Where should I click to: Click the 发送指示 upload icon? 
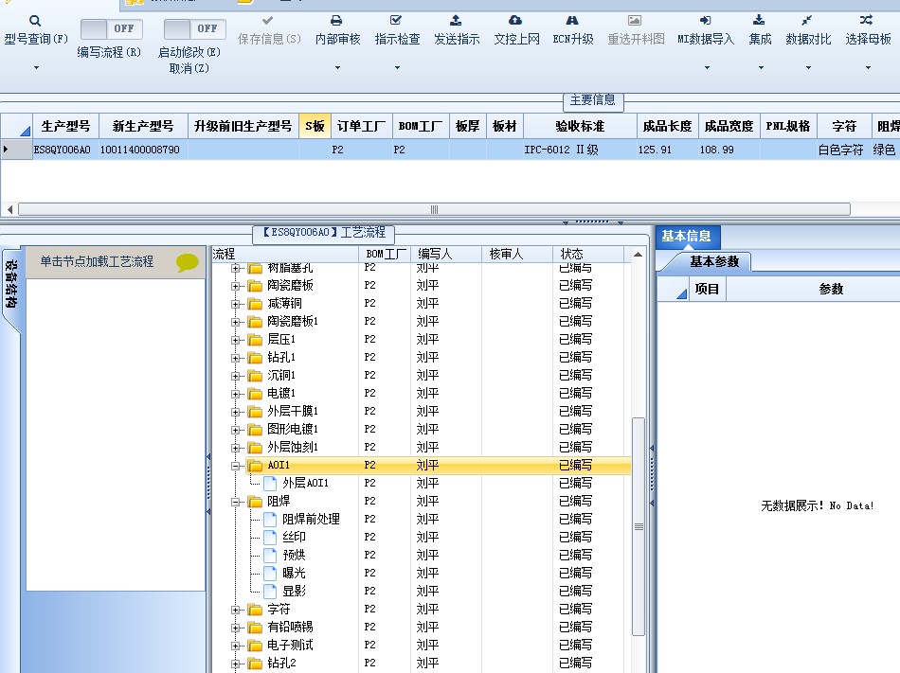pos(456,21)
